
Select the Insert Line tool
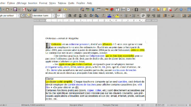tap(176, 9)
